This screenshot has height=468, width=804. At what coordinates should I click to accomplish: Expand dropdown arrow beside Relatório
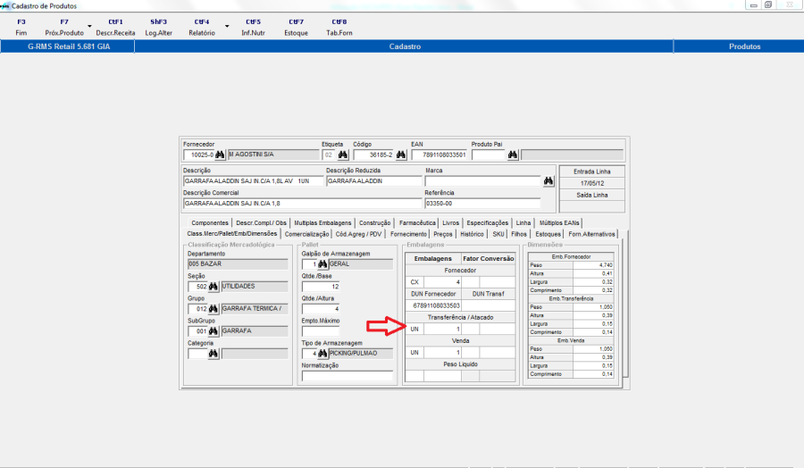(227, 26)
